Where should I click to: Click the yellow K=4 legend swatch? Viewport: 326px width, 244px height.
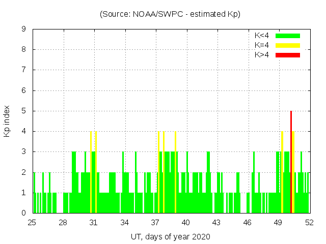click(288, 45)
